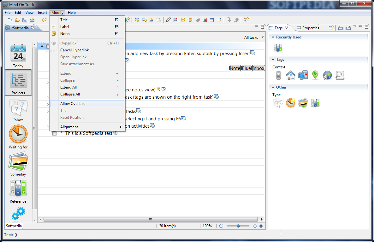Select the photo stack Type tag
The width and height of the screenshot is (374, 242).
click(303, 103)
